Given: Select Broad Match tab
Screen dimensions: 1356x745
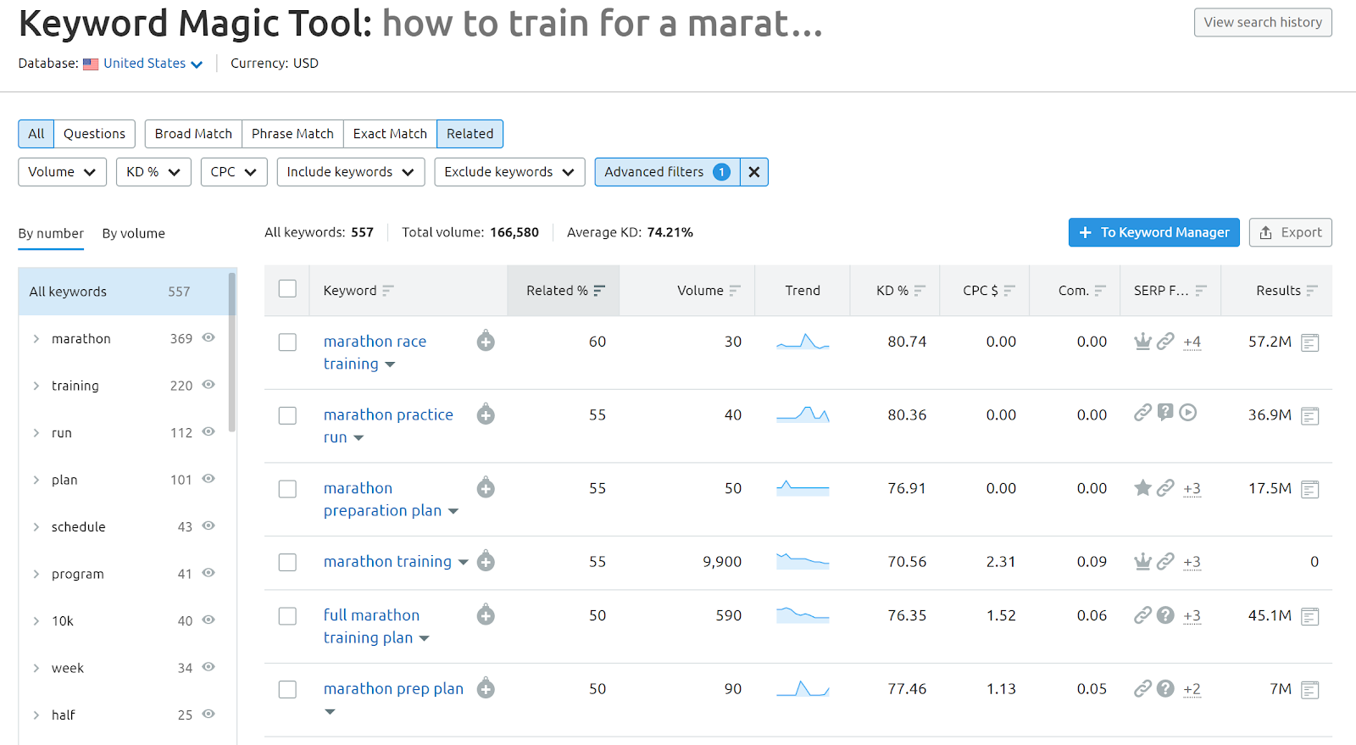Looking at the screenshot, I should coord(193,134).
